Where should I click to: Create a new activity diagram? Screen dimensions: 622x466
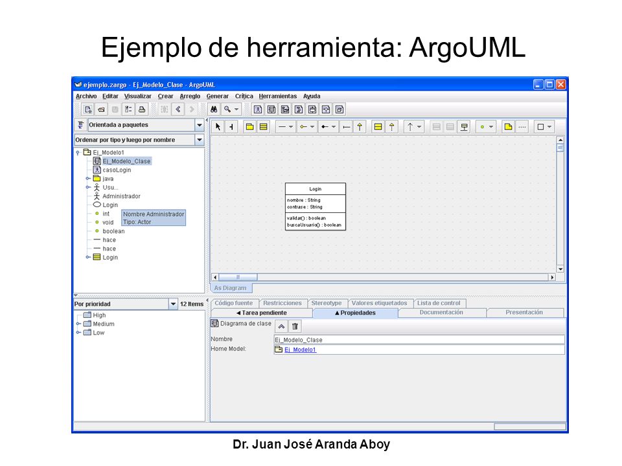point(326,109)
